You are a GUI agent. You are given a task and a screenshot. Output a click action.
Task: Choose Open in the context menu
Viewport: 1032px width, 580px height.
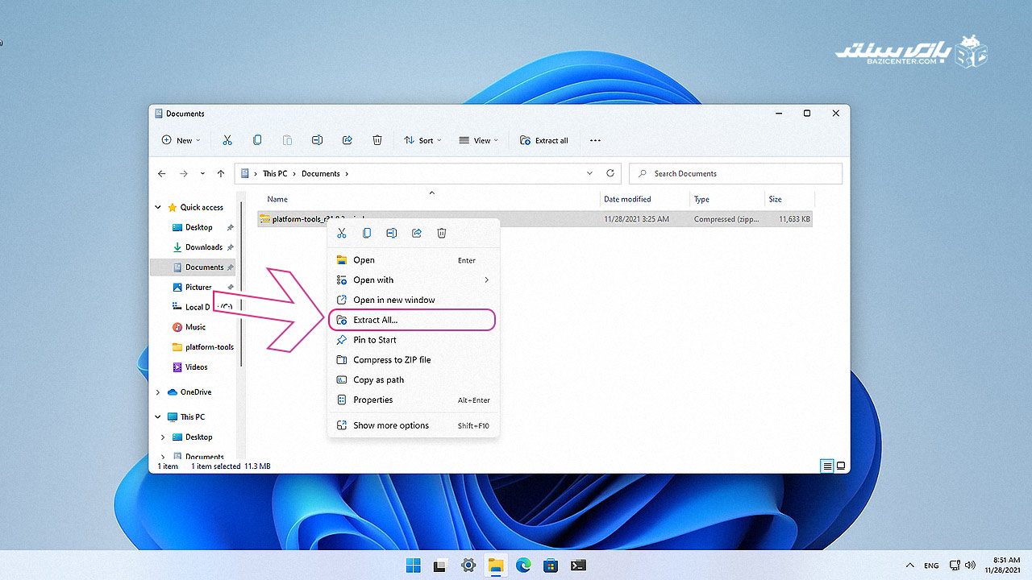414,260
